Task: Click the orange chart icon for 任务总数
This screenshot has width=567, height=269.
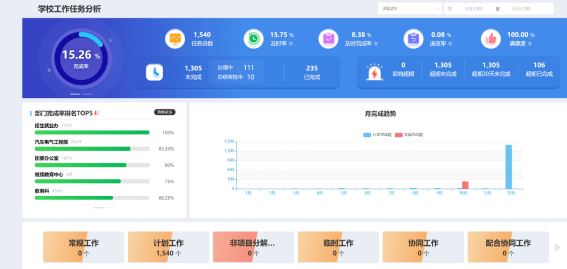Action: click(175, 39)
